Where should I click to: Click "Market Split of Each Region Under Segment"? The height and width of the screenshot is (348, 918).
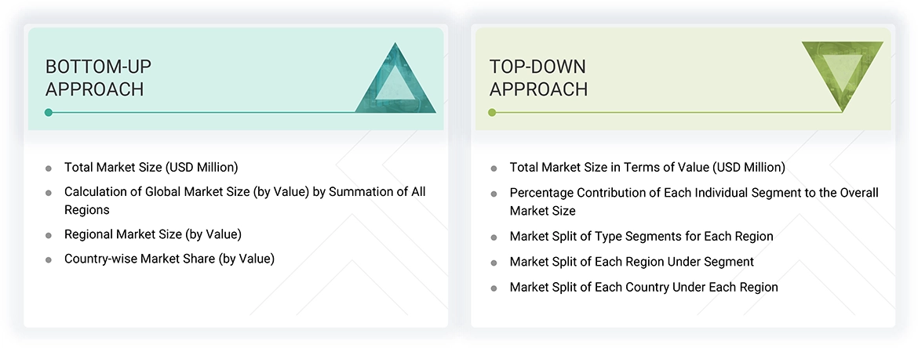632,262
